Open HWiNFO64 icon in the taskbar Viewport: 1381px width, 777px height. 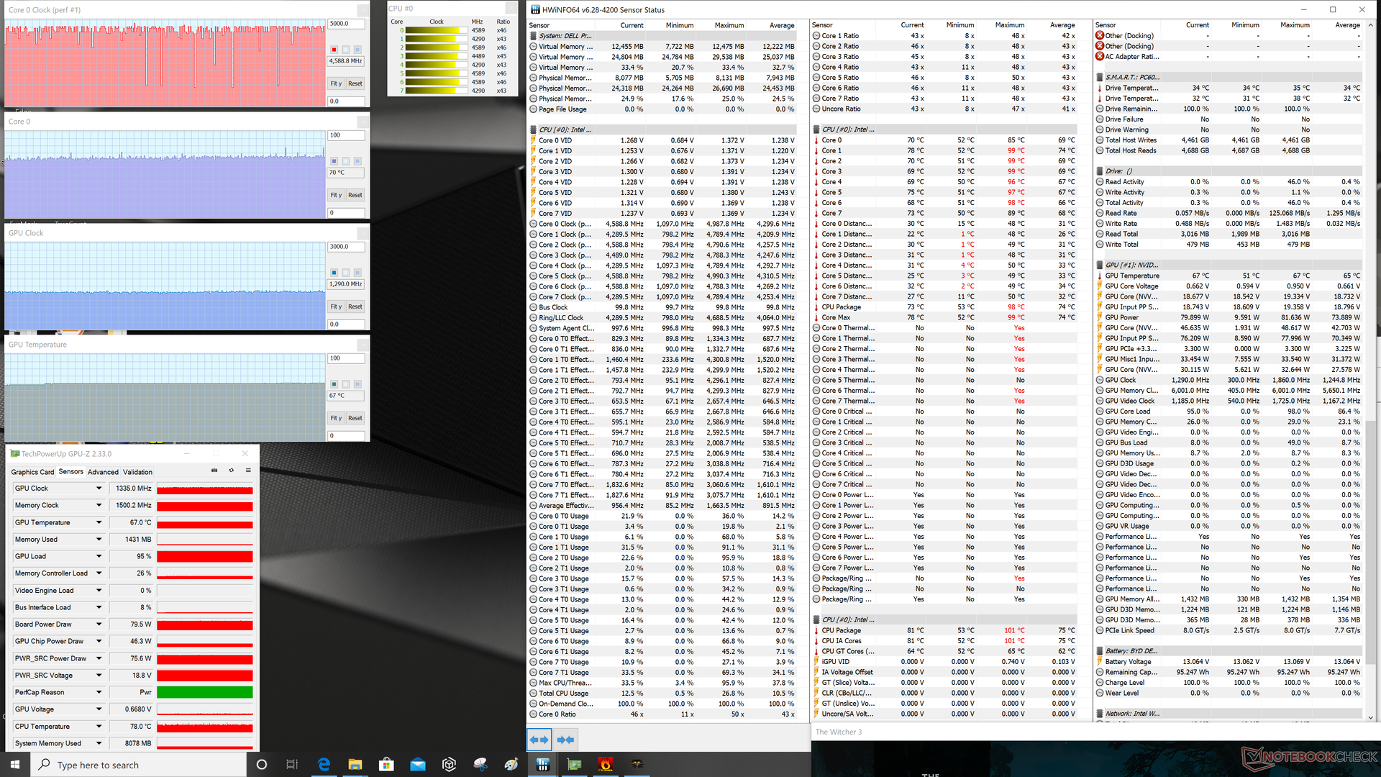tap(543, 764)
